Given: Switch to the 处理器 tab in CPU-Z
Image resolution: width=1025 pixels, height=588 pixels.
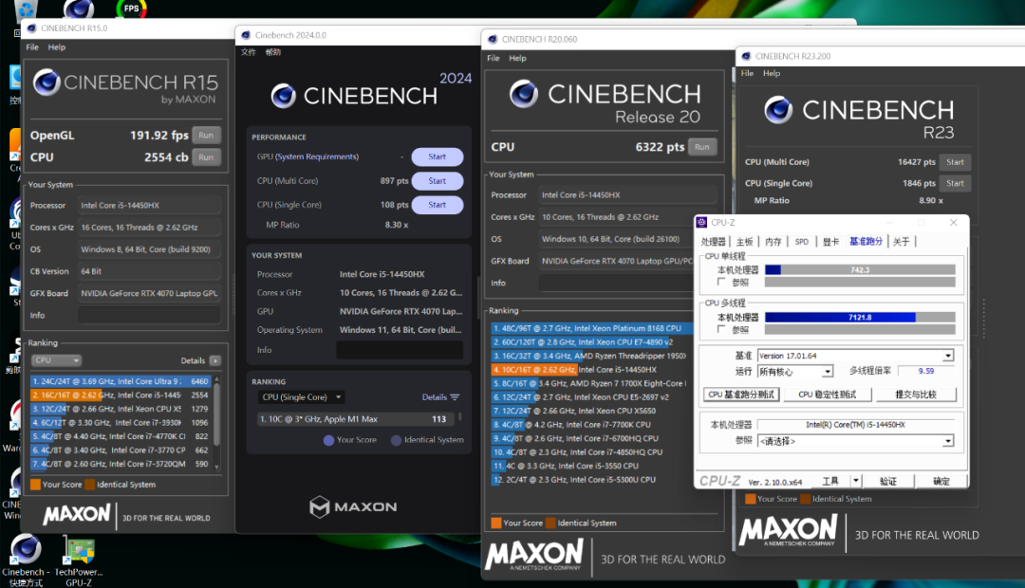Looking at the screenshot, I should click(x=713, y=242).
